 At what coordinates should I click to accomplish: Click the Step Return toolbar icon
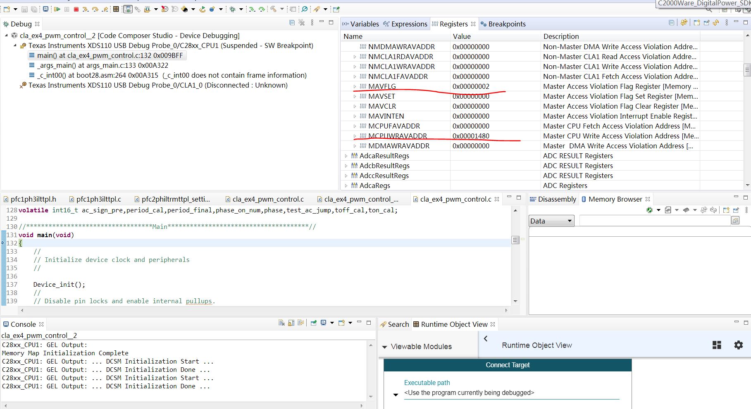pos(105,9)
